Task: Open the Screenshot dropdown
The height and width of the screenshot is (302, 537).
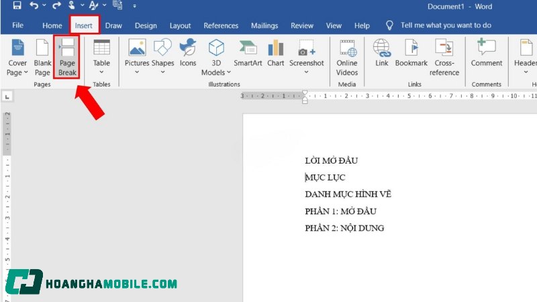Action: [306, 71]
